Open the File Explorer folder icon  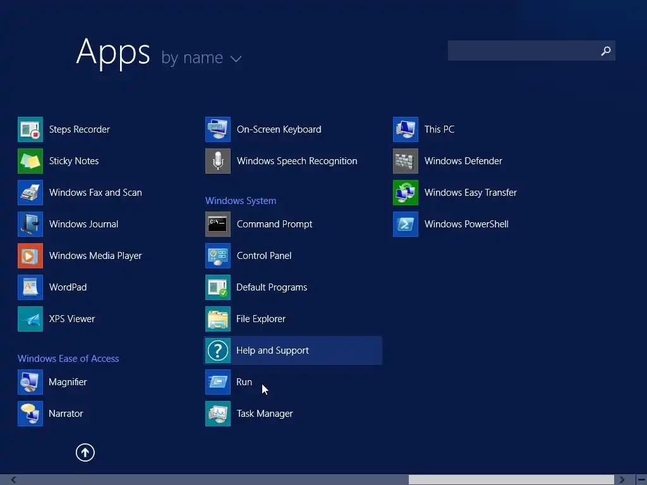(218, 319)
